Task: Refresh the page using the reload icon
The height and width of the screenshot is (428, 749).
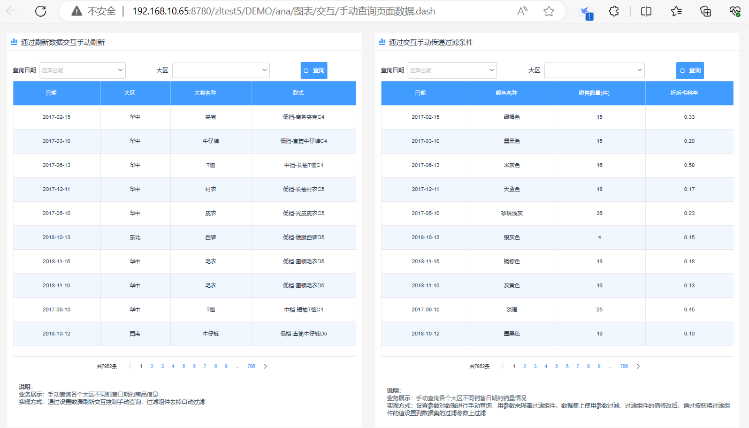Action: [x=40, y=11]
